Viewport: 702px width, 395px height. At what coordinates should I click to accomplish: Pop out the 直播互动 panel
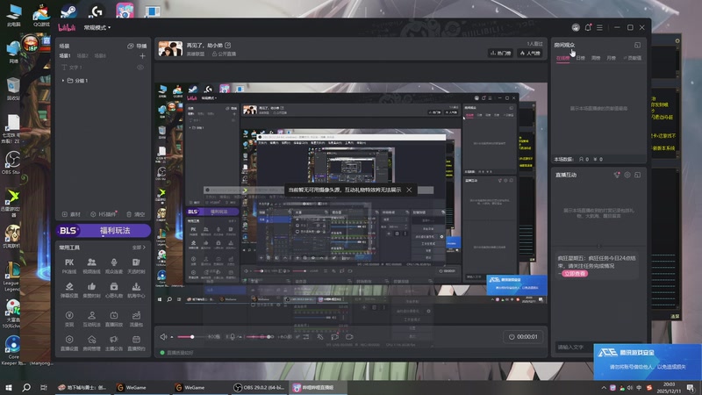coord(638,175)
